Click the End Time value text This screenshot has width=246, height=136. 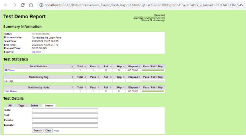coord(45,45)
